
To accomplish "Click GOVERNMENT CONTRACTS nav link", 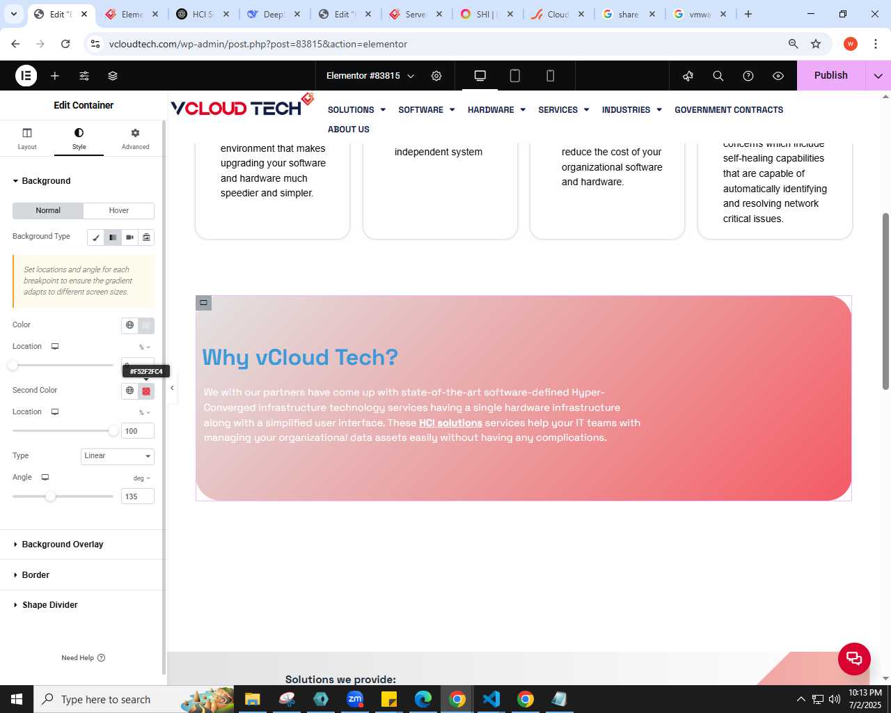I will point(729,110).
